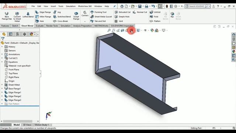Open the ConfigurationManager tab in panel
This screenshot has height=133, width=236.
pyautogui.click(x=18, y=34)
